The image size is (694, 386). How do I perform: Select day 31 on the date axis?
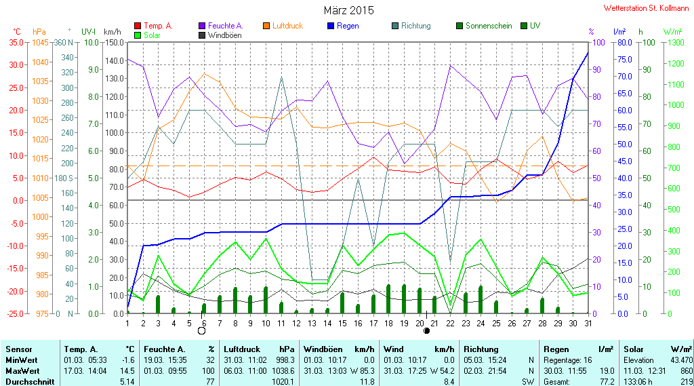(x=588, y=324)
